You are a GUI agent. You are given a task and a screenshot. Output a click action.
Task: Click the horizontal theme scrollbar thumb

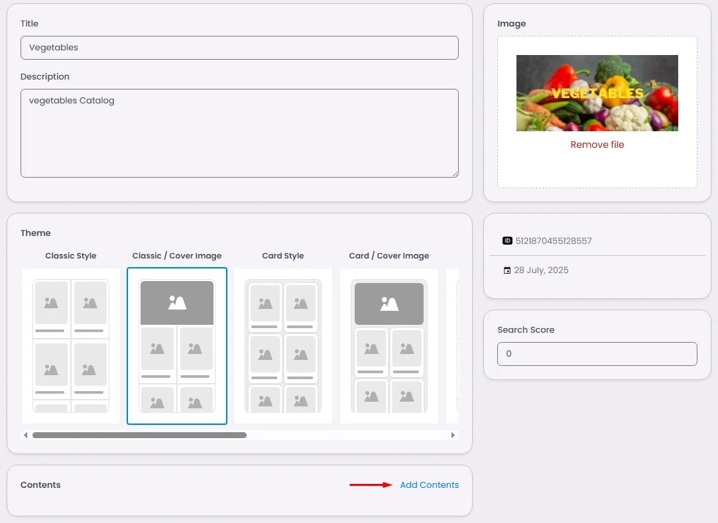click(139, 435)
